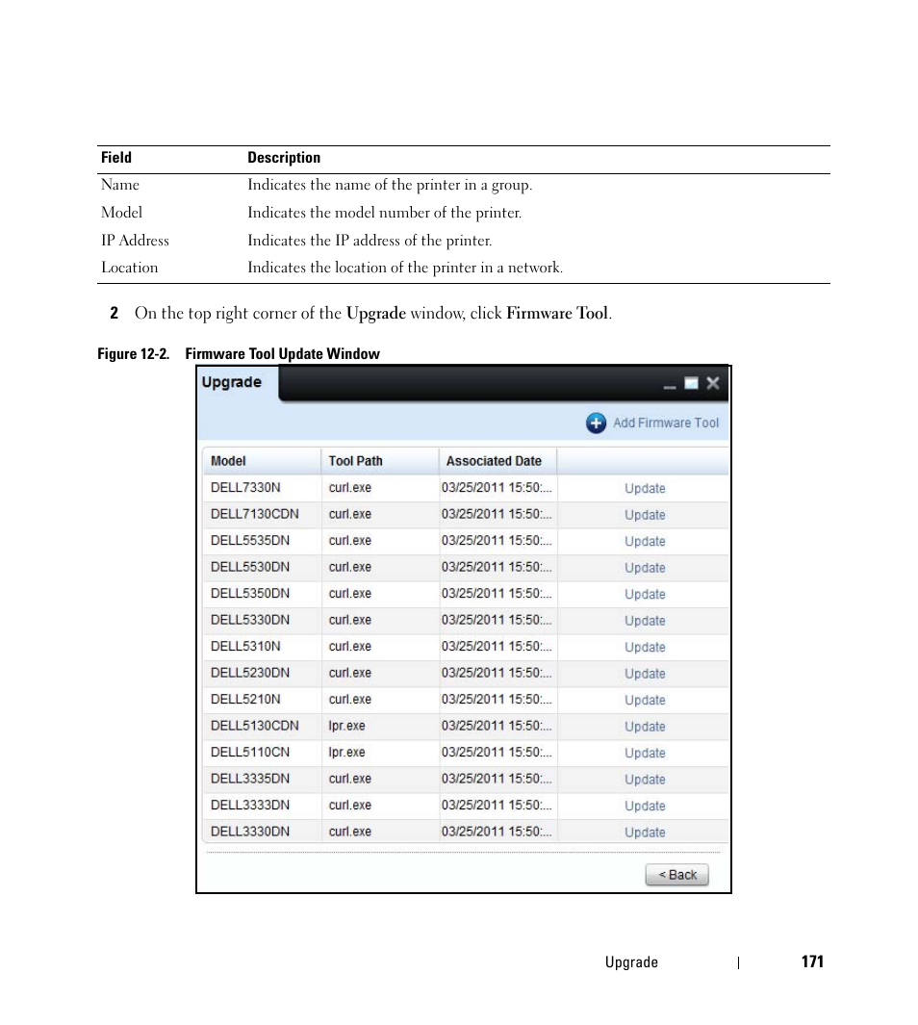
Task: Sort by Model column header
Action: (x=262, y=461)
